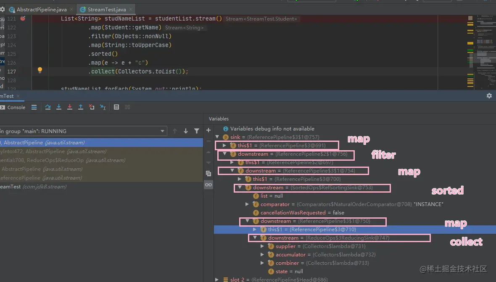The width and height of the screenshot is (496, 282).
Task: Click the Step Out debugger icon
Action: (81, 107)
